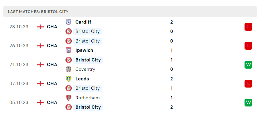Select Bristol City in the Rotherham match
The width and height of the screenshot is (257, 113).
88,107
